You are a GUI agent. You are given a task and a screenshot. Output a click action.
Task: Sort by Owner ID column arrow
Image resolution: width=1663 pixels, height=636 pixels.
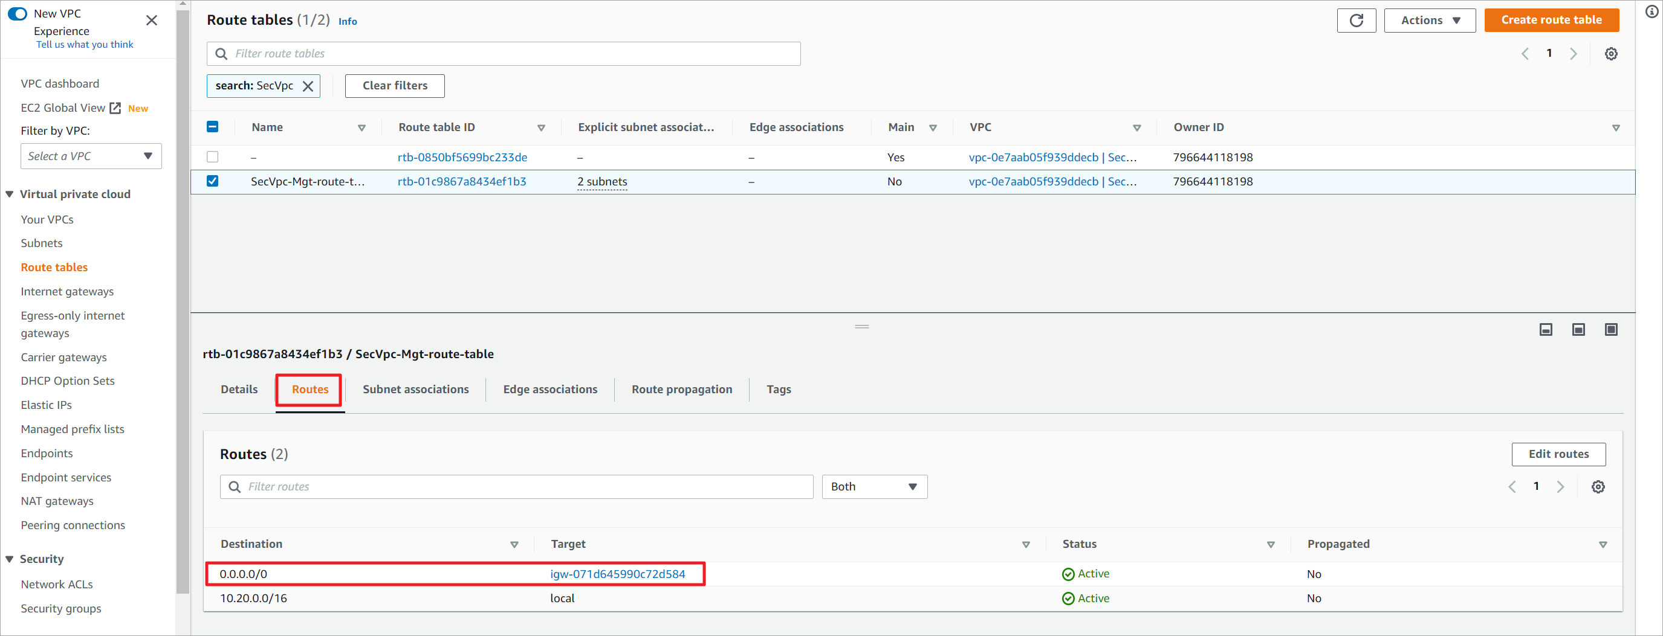coord(1616,129)
